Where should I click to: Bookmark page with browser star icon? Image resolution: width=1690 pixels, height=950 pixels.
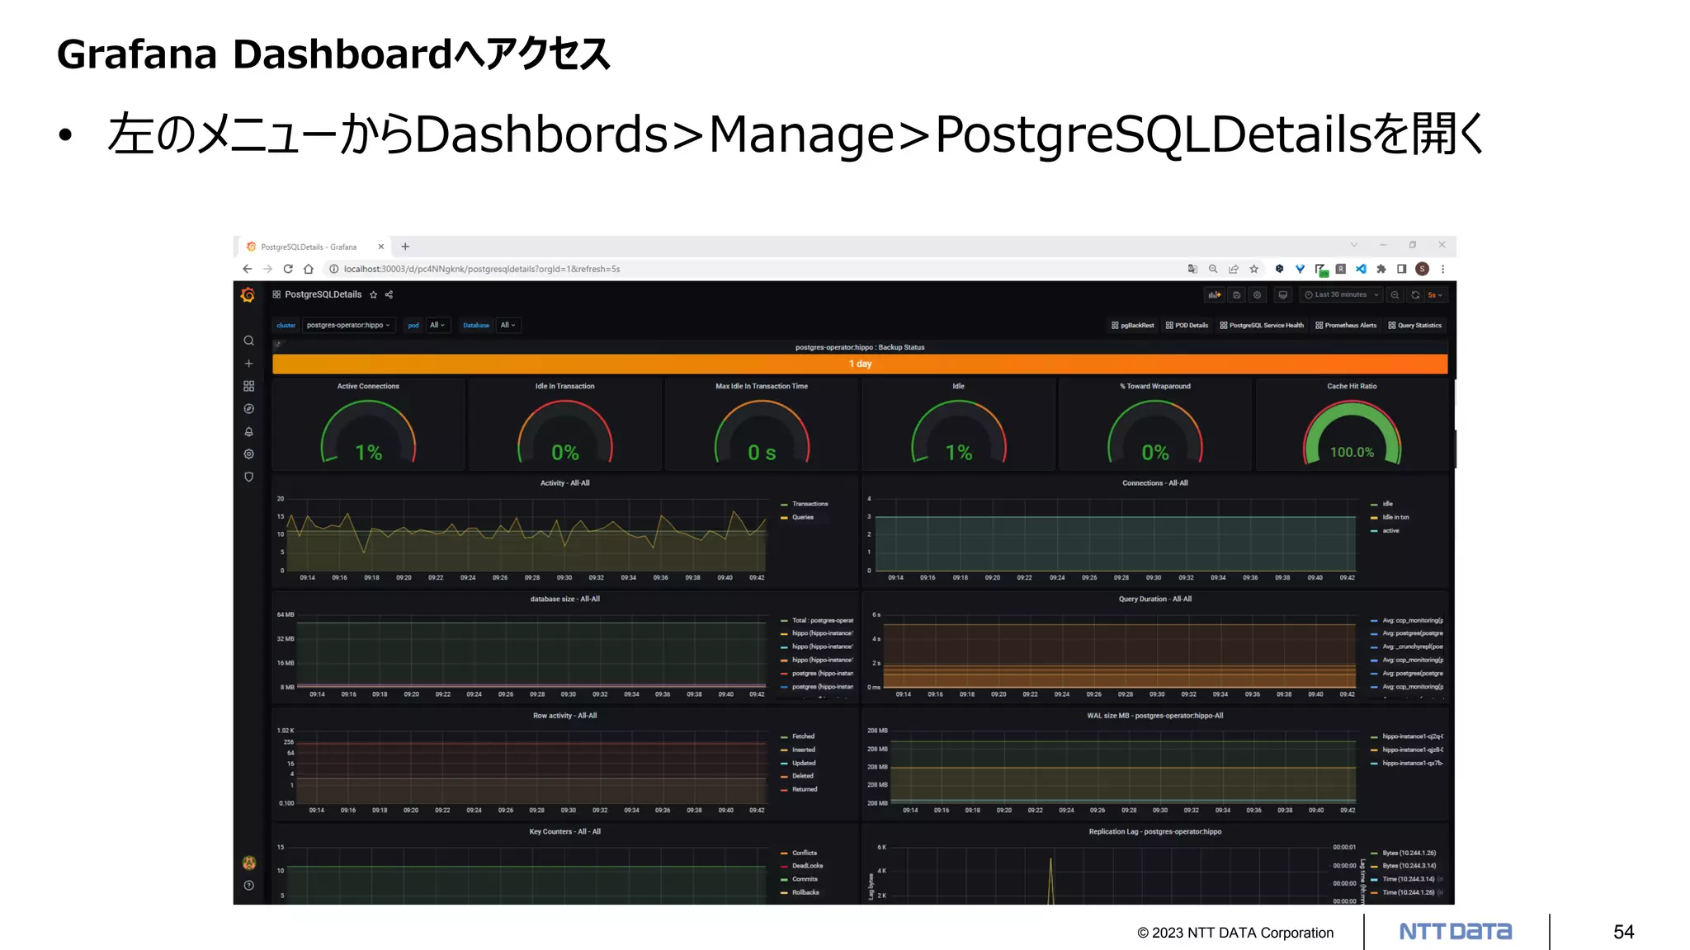pyautogui.click(x=1254, y=269)
